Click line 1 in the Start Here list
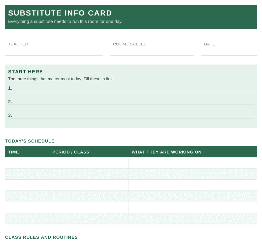 tap(131, 88)
